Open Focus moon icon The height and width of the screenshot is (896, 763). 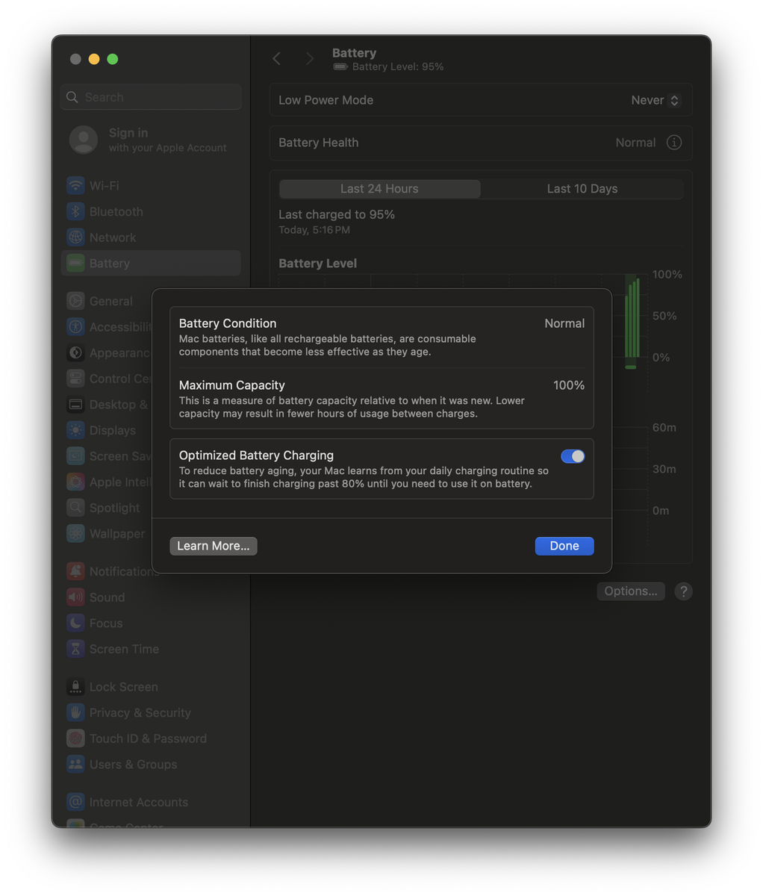[75, 623]
